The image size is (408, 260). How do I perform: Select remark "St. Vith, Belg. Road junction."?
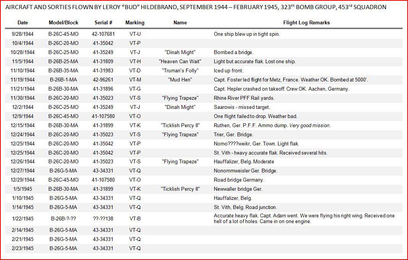246,207
